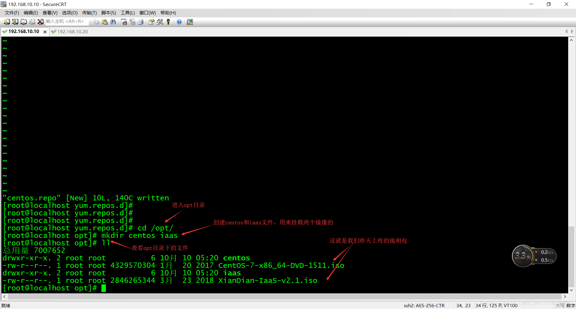Click the centos directory name in listing

(x=236, y=258)
